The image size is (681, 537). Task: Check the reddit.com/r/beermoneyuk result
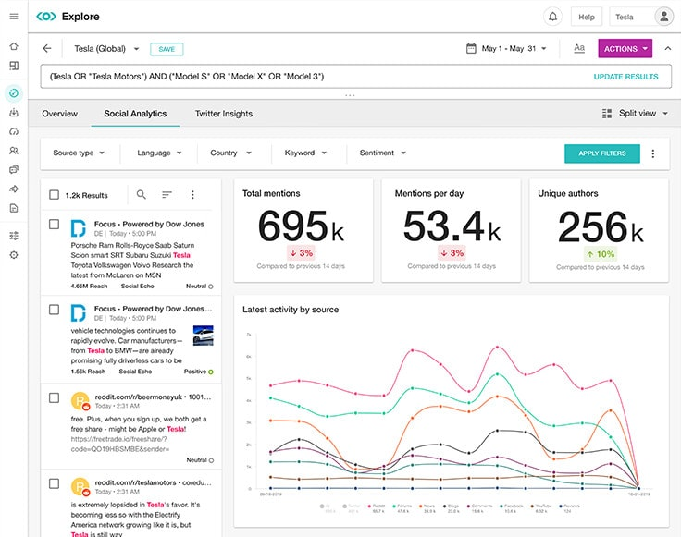pyautogui.click(x=54, y=397)
